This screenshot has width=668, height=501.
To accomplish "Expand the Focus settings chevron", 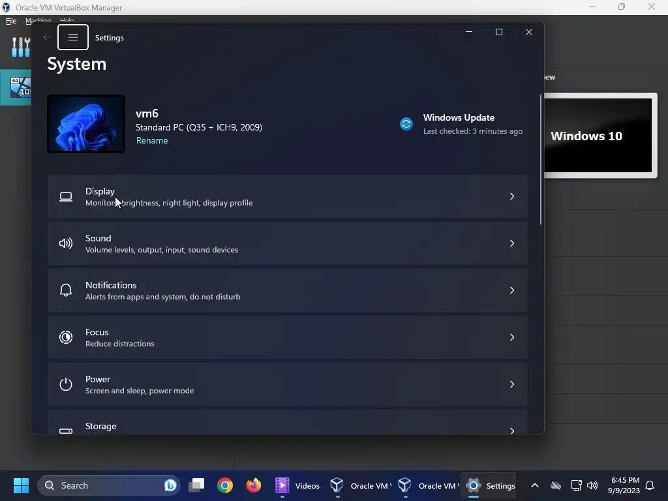I will (511, 337).
